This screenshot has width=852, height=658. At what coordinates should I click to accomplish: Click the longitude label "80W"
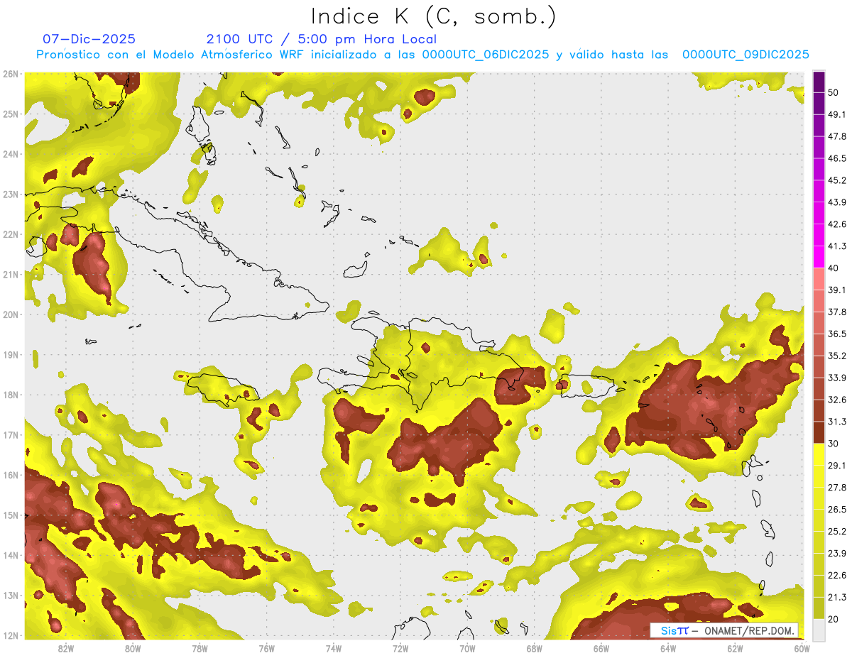[x=133, y=648]
